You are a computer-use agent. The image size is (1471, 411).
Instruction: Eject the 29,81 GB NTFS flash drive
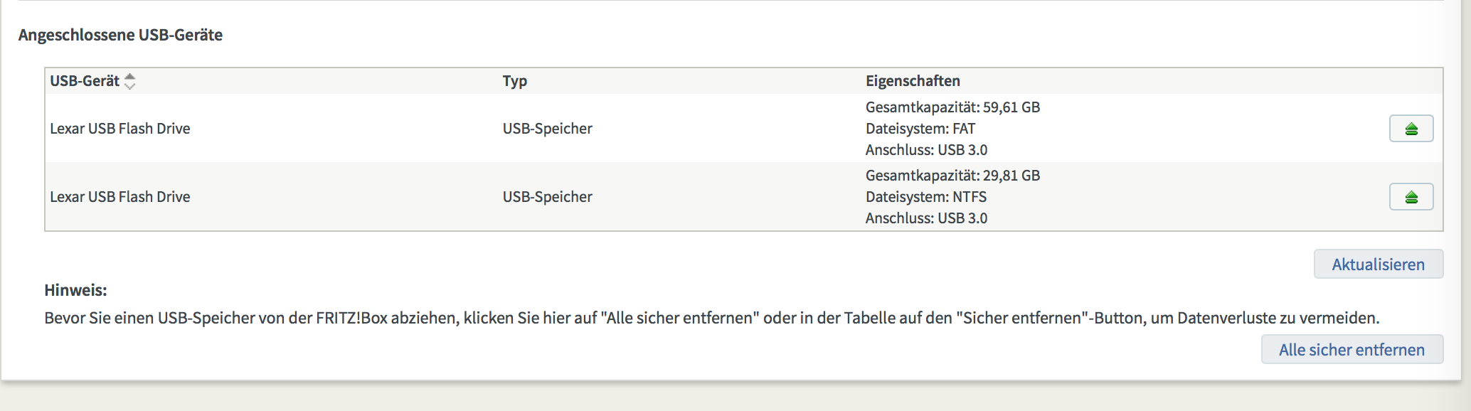[1411, 197]
